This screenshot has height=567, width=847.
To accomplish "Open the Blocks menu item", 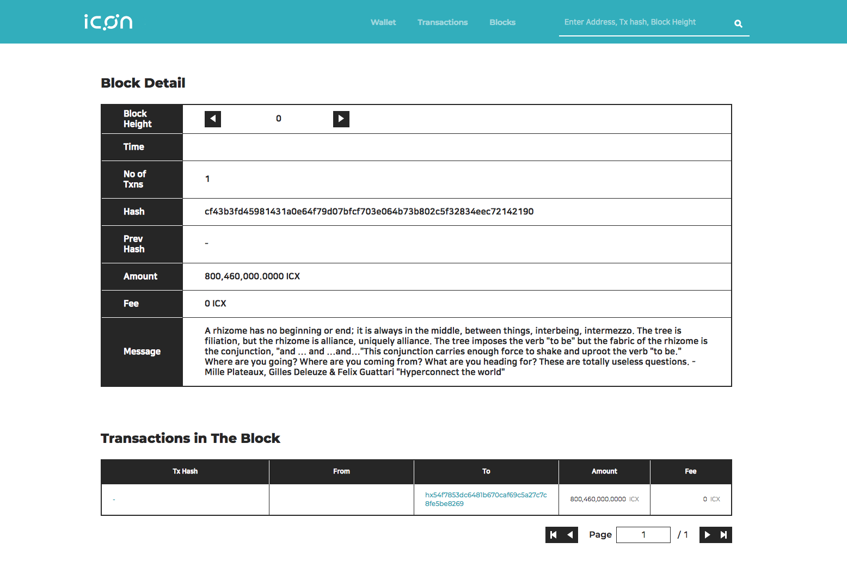I will 502,22.
